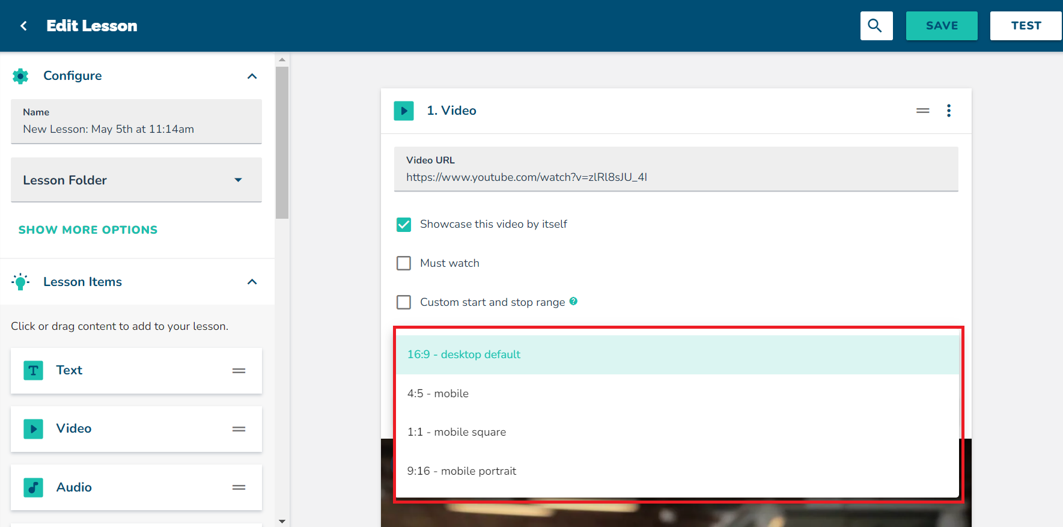Screen dimensions: 1063x527
Task: Click the 1. Video card heading
Action: click(x=451, y=111)
